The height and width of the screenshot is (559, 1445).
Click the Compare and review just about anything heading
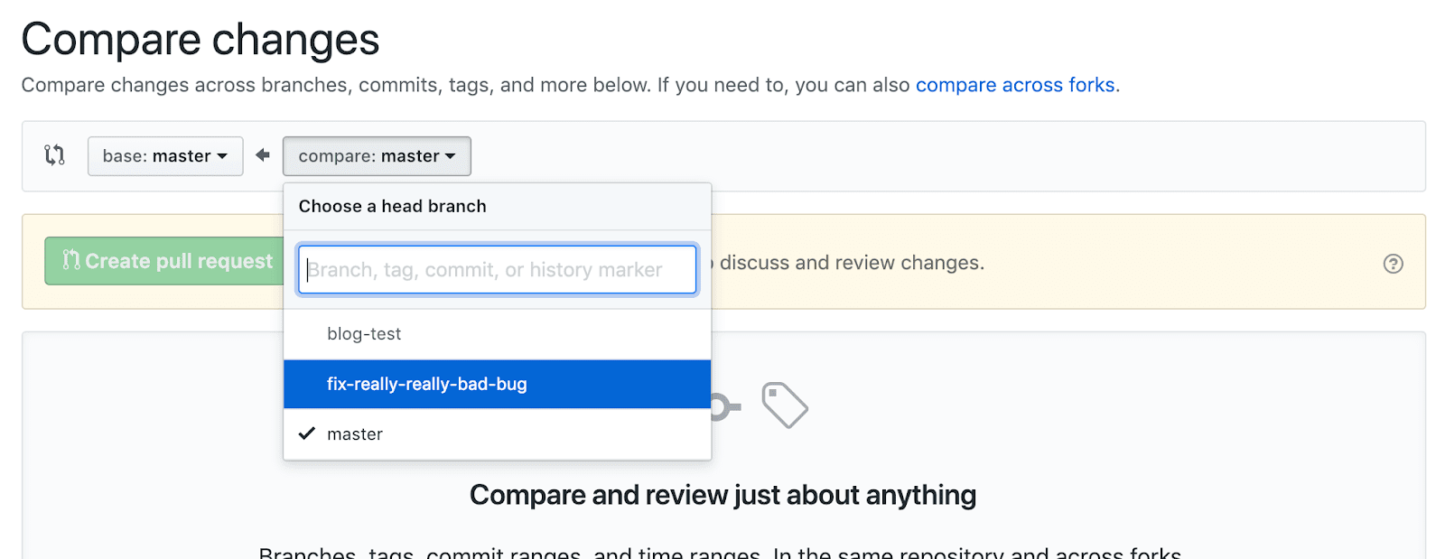722,495
